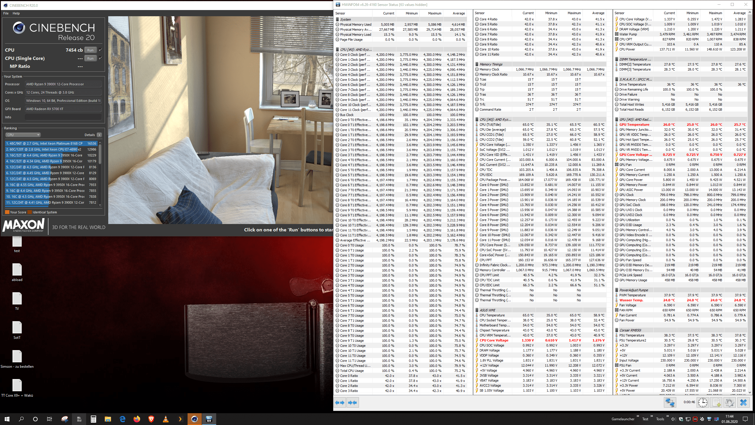This screenshot has width=755, height=425.
Task: Click the rendered room image in Cinebench
Action: pos(221,120)
